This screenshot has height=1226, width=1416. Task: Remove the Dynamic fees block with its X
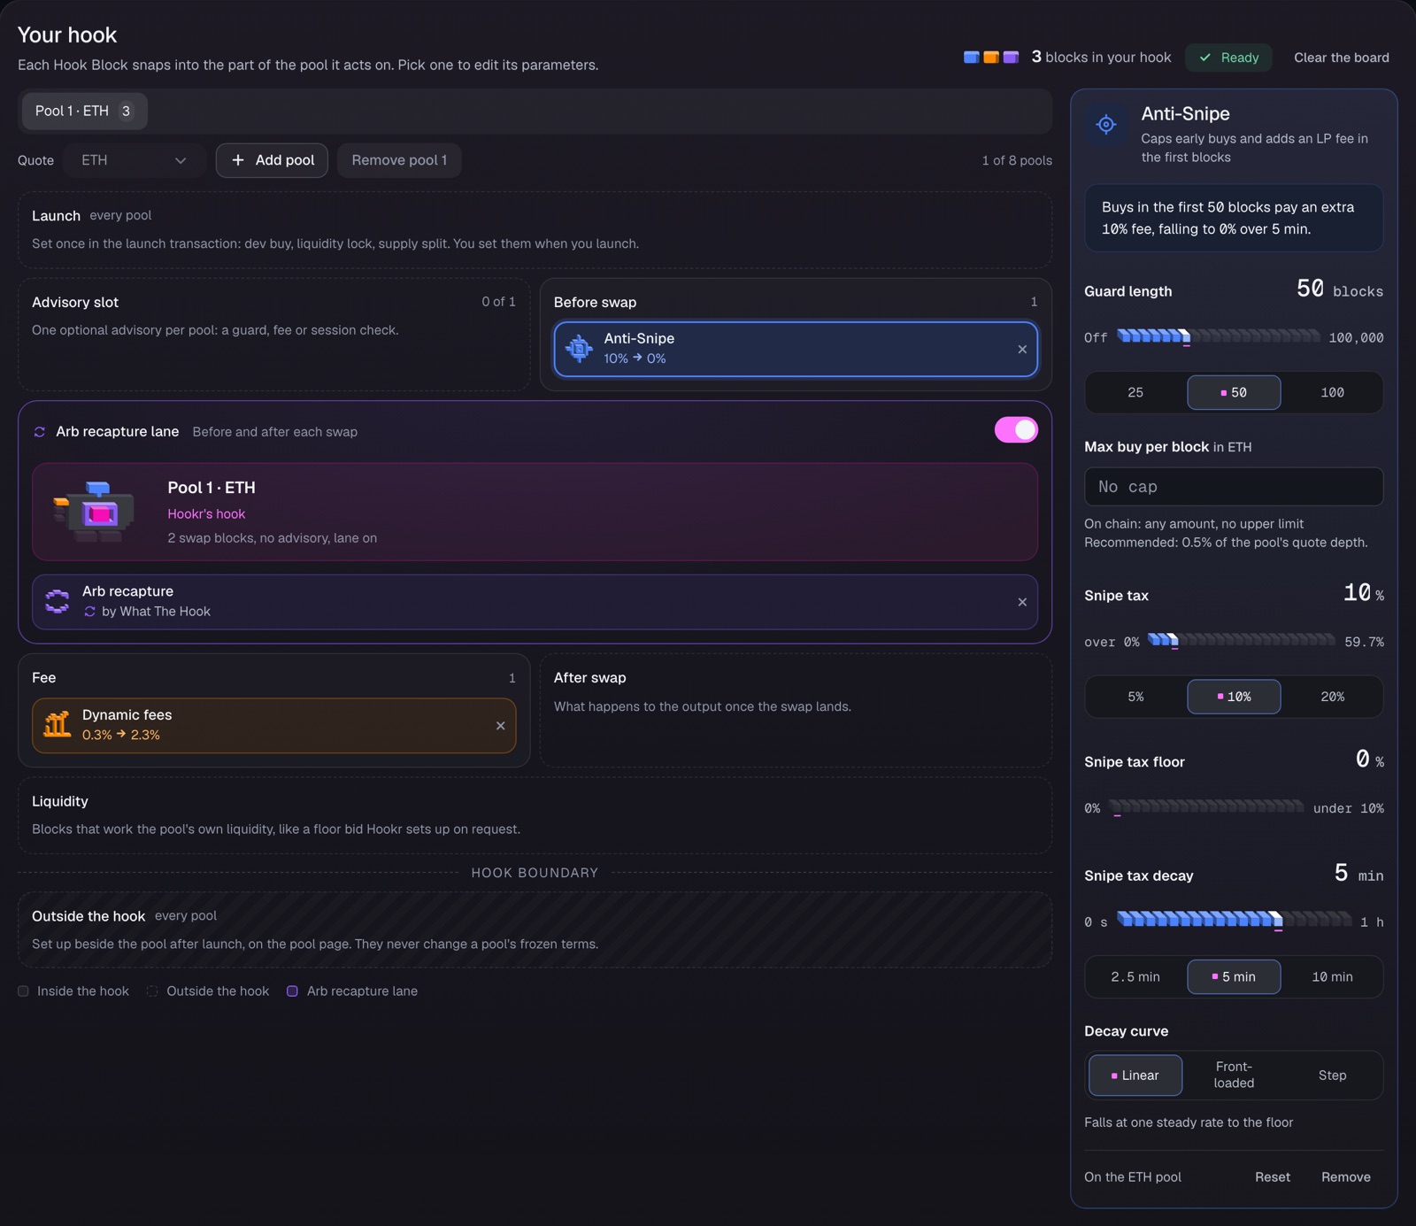501,726
